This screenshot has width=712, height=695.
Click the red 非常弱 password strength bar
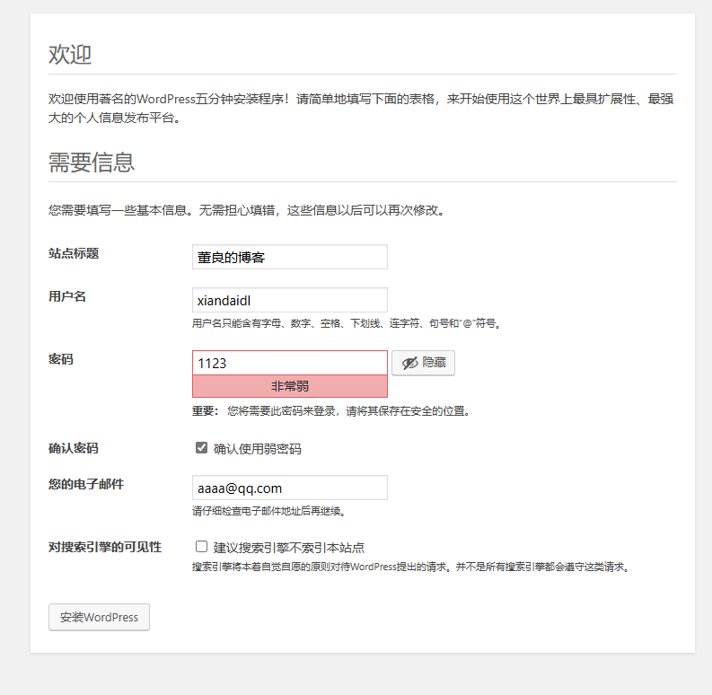click(289, 386)
